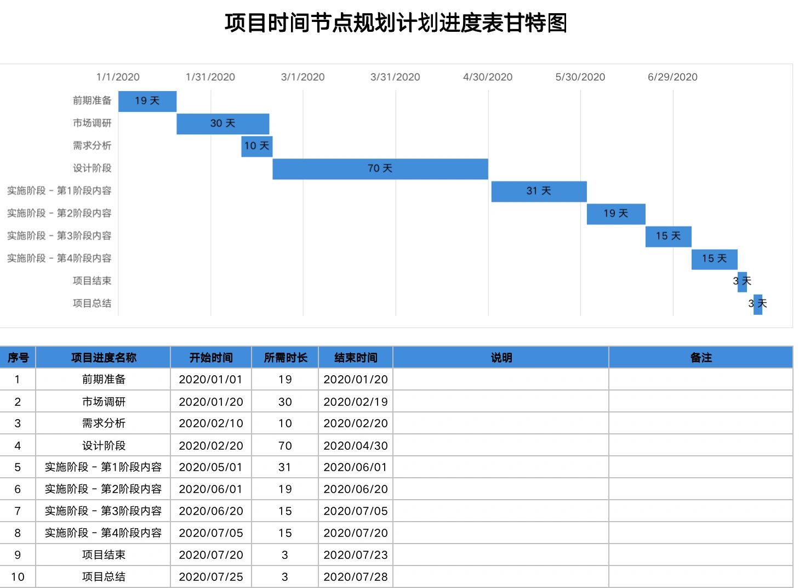
Task: Select the 30天 bar for 市场调研
Action: (x=222, y=123)
